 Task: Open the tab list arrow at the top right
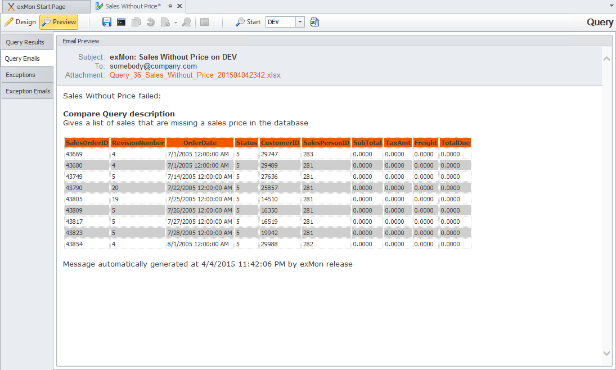[x=611, y=6]
